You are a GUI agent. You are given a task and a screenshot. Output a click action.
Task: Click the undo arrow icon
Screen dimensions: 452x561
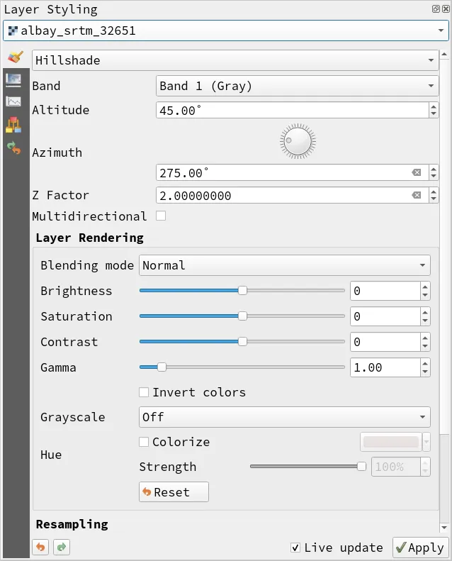click(x=40, y=547)
